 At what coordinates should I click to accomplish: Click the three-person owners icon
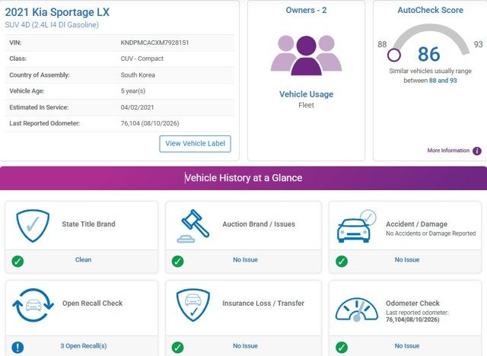click(x=306, y=56)
